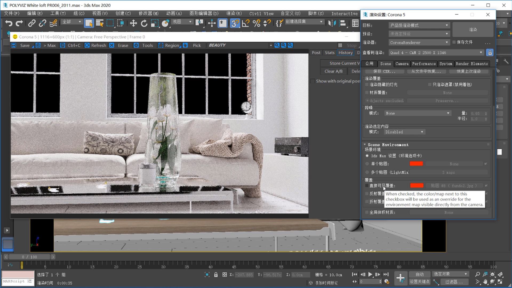This screenshot has height=288, width=512.
Task: Select the 模式 None dropdown option
Action: (x=417, y=113)
